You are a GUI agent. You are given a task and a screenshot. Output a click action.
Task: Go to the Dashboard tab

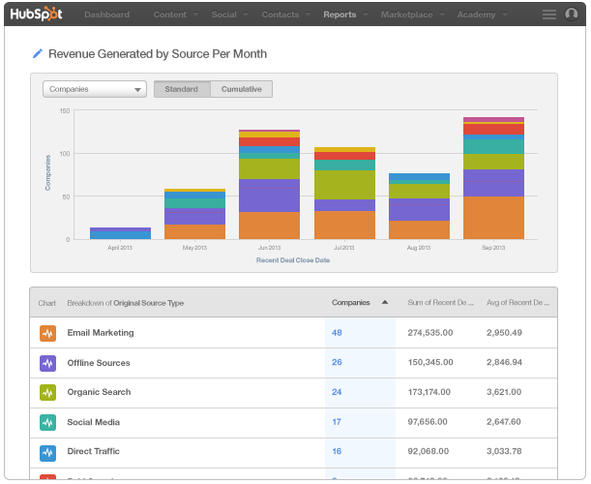click(106, 15)
